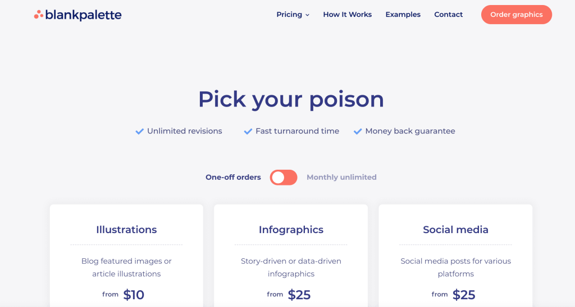
Task: Click the checkmark beside Money back guarantee
Action: point(358,131)
